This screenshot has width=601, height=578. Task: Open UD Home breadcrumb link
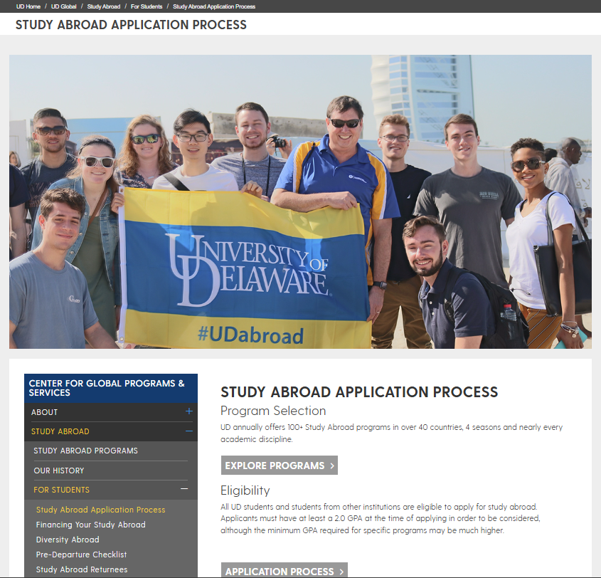(x=28, y=6)
